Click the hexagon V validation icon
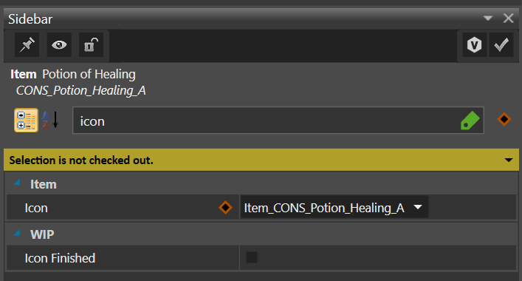 coord(474,44)
